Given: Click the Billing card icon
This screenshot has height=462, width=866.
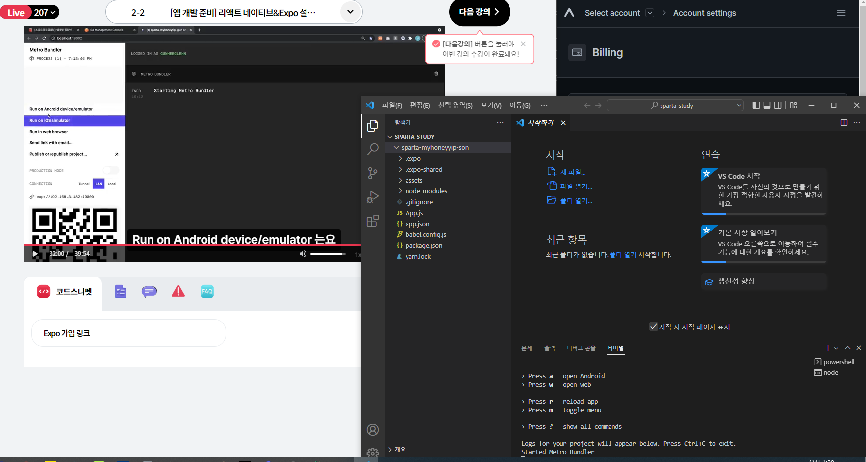Looking at the screenshot, I should pyautogui.click(x=577, y=52).
